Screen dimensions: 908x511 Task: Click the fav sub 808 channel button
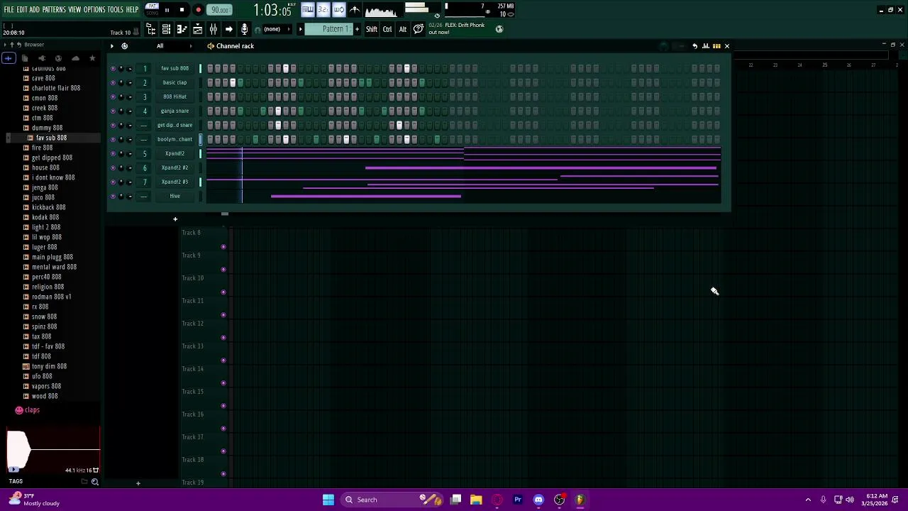tap(175, 68)
